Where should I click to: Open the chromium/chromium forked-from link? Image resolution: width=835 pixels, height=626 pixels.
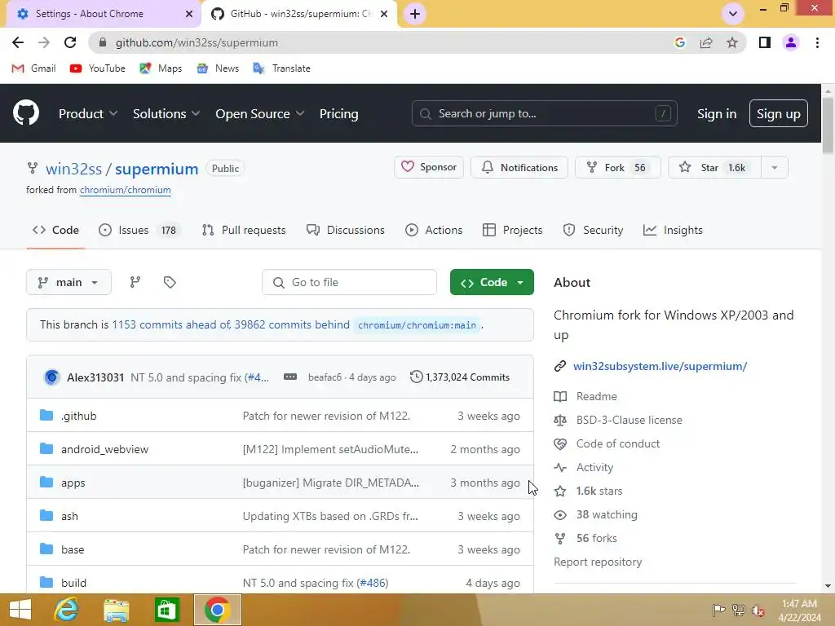(x=125, y=190)
